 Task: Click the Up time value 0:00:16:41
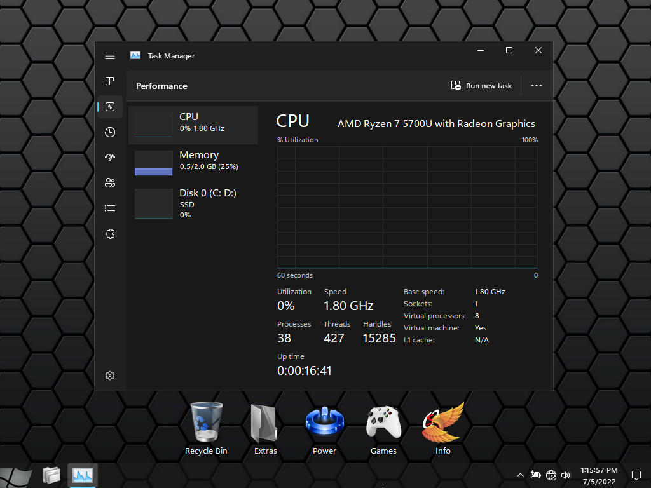305,370
